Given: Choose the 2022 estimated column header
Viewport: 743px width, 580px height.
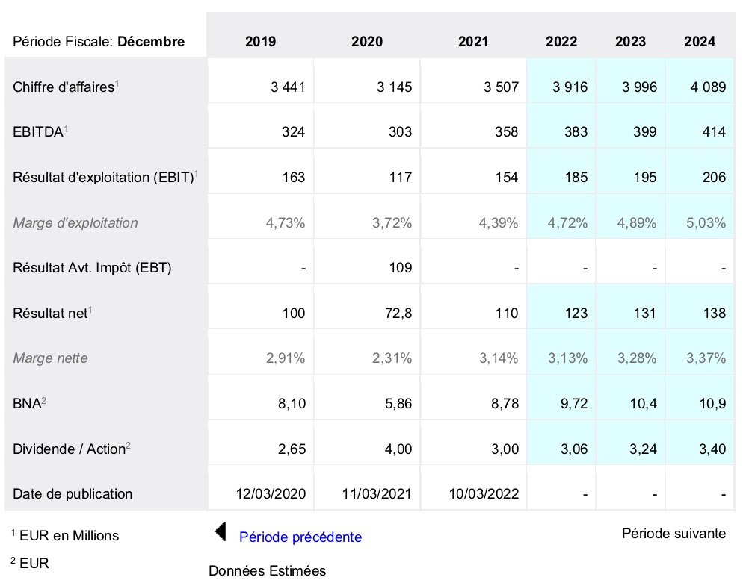Looking at the screenshot, I should tap(561, 42).
